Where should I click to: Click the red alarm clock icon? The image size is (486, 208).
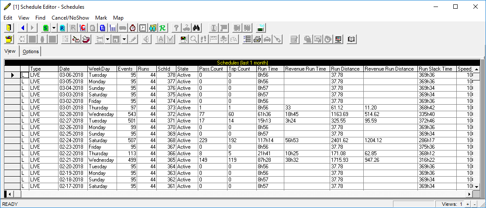133,28
